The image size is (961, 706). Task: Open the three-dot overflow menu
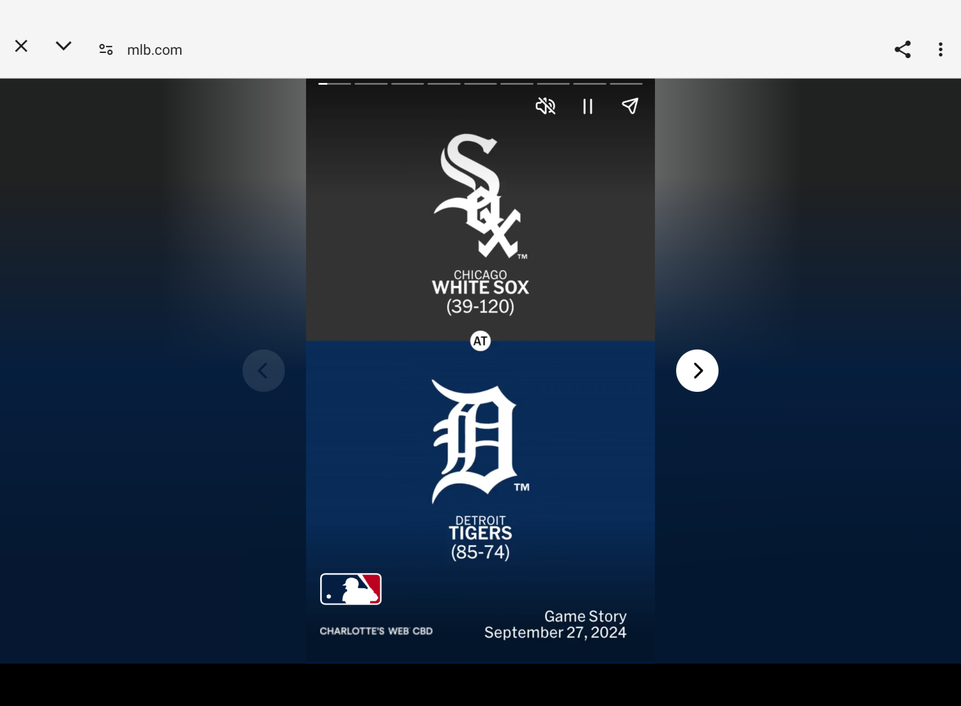[x=940, y=49]
